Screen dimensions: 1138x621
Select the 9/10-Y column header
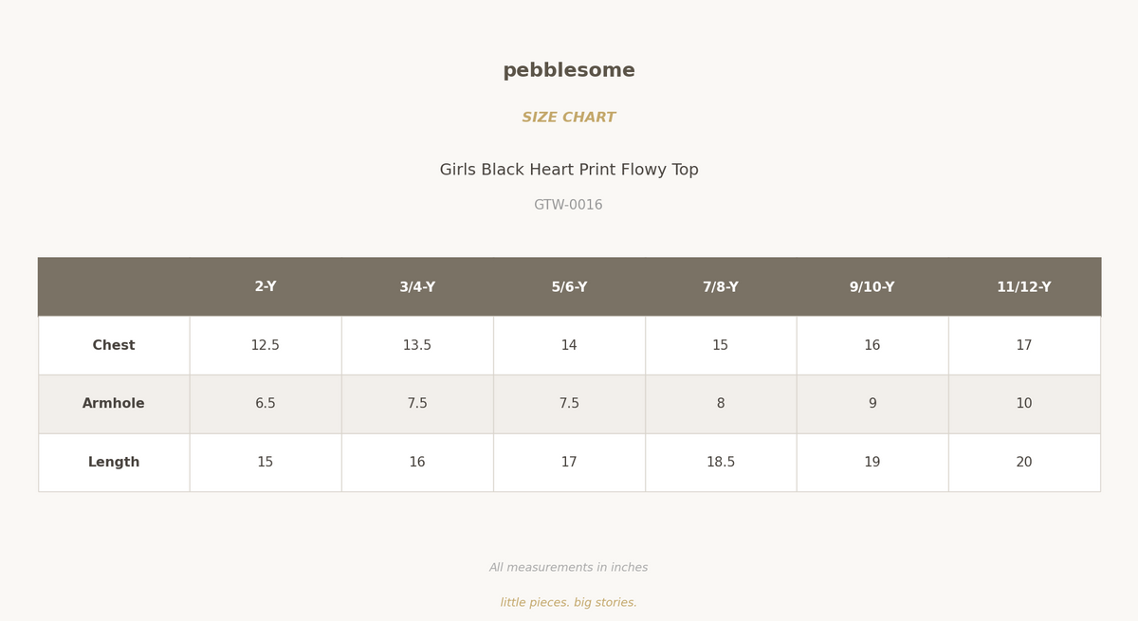click(x=872, y=287)
